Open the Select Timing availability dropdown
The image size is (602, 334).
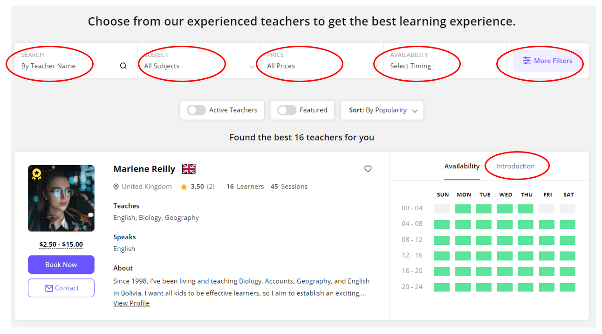445,61
